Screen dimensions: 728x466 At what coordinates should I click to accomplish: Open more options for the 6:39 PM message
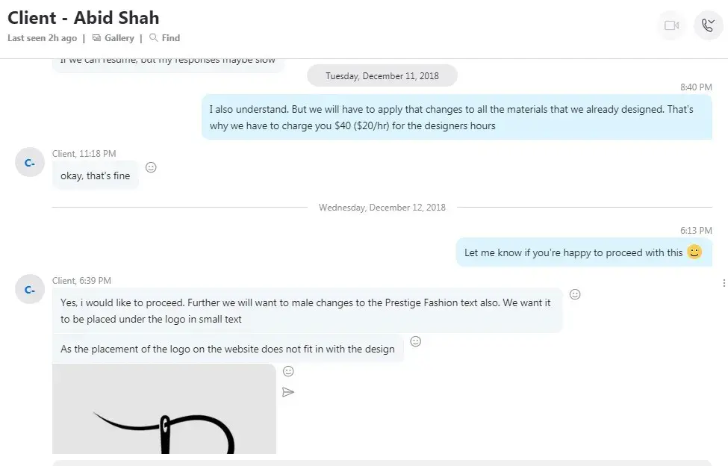724,283
